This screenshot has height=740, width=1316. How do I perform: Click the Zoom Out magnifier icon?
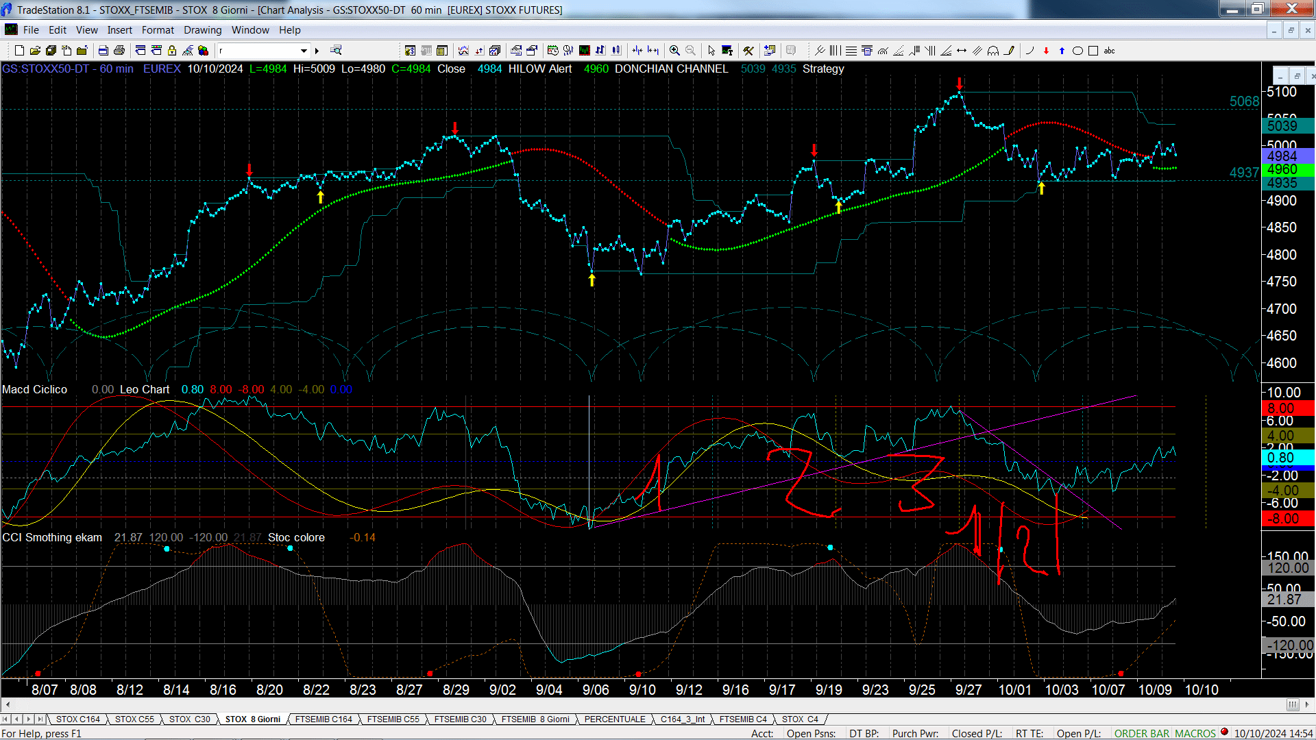tap(690, 50)
